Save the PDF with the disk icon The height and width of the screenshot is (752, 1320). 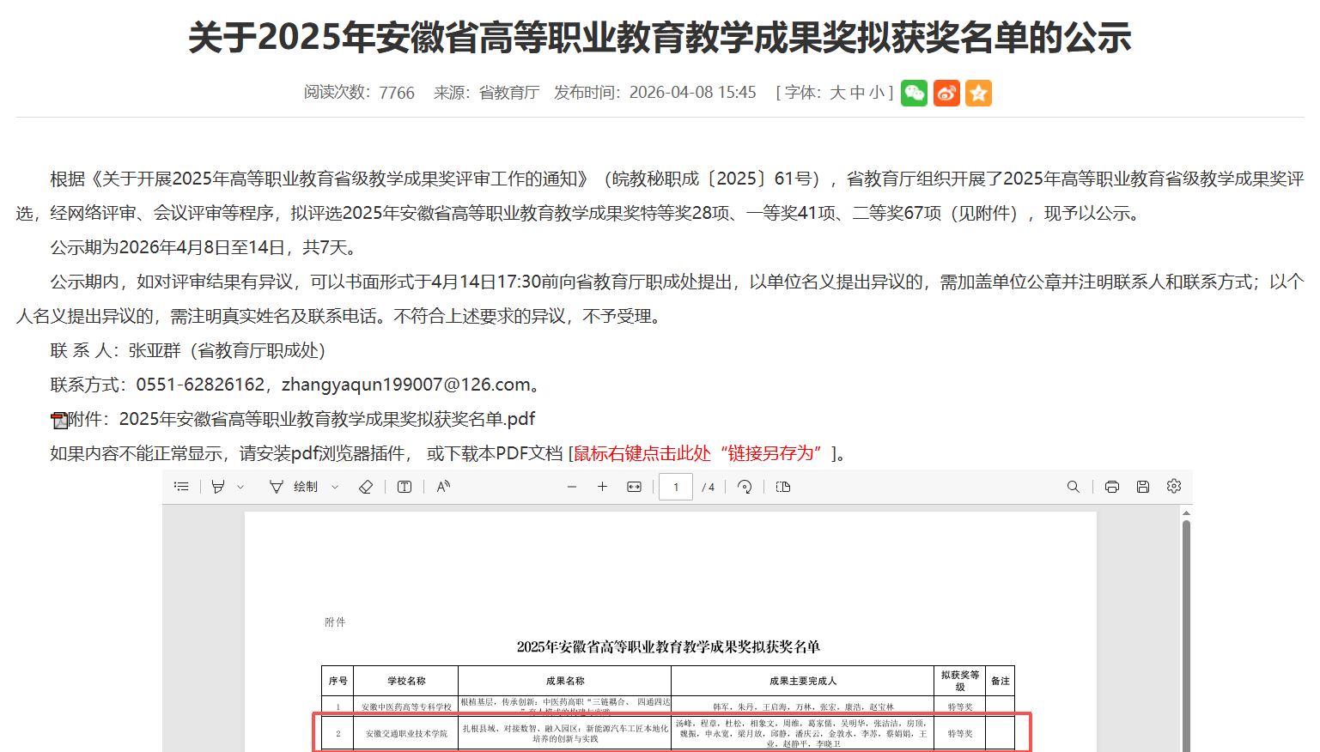coord(1143,487)
